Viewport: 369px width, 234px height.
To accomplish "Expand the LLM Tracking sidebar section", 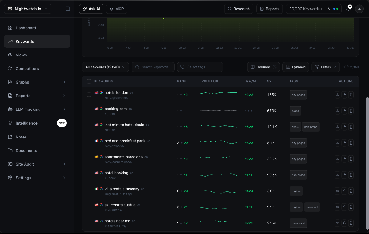I will 64,109.
